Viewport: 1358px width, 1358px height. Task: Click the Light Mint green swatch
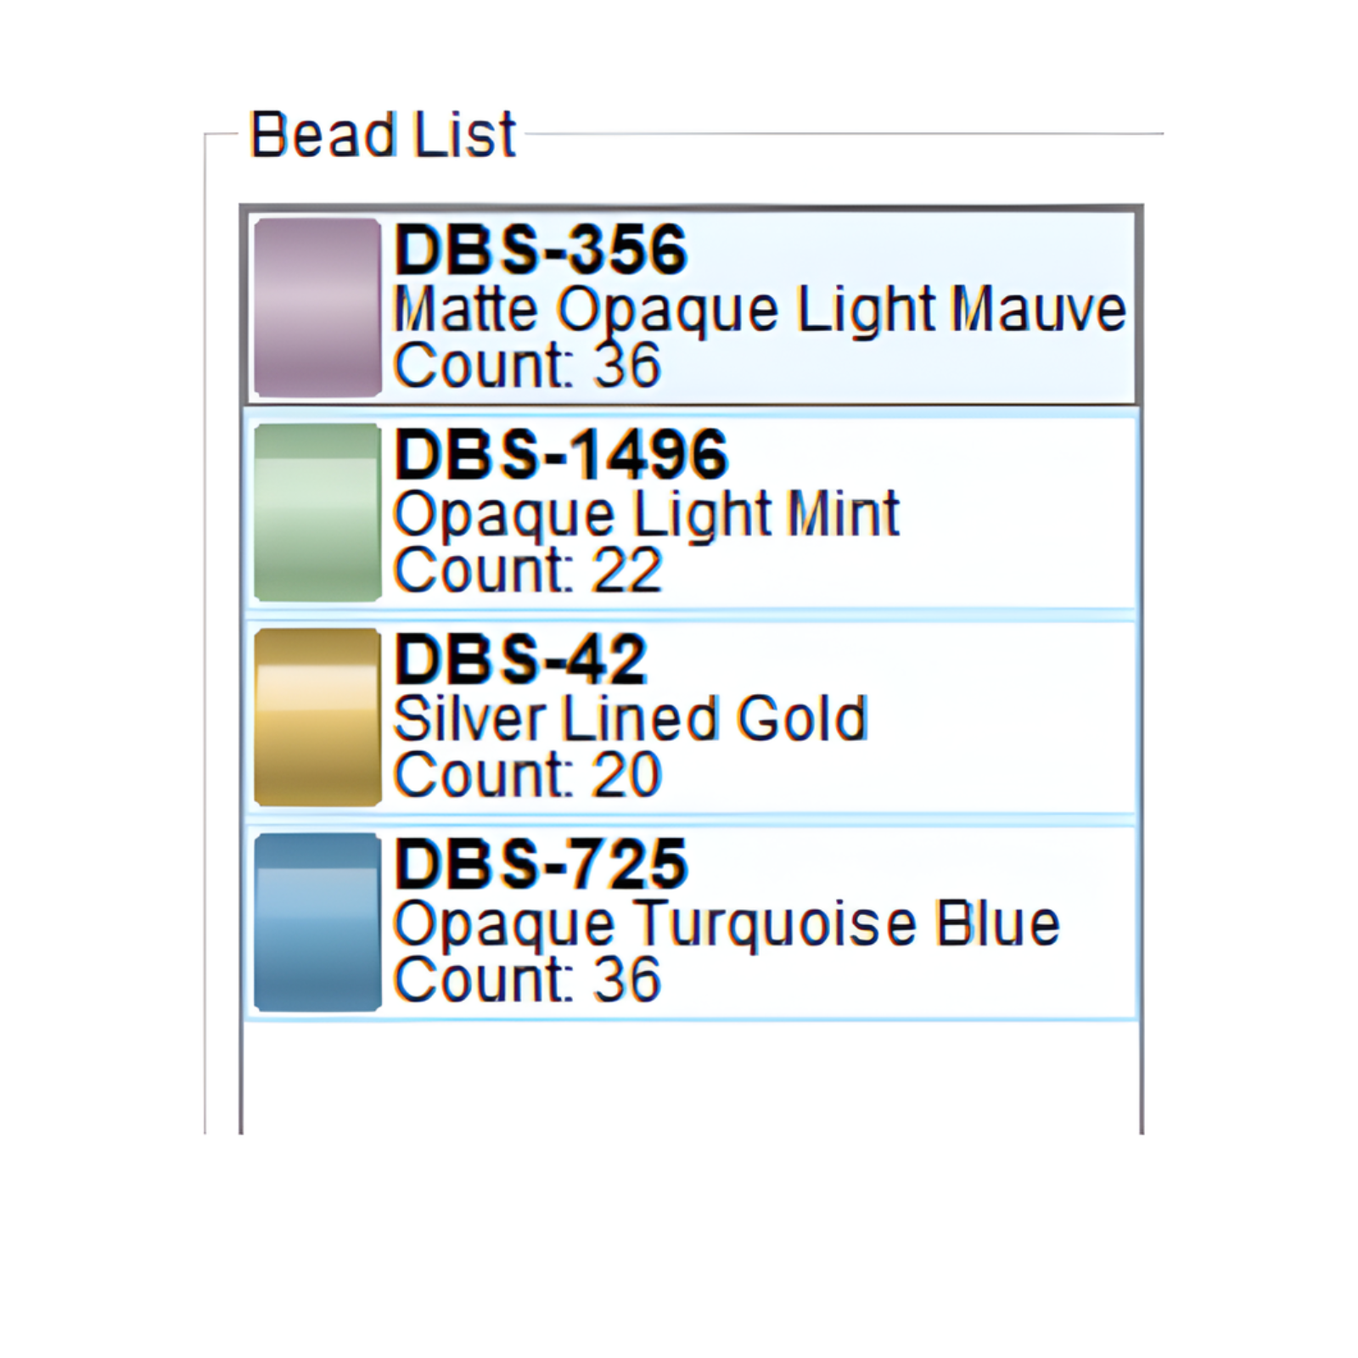coord(317,513)
